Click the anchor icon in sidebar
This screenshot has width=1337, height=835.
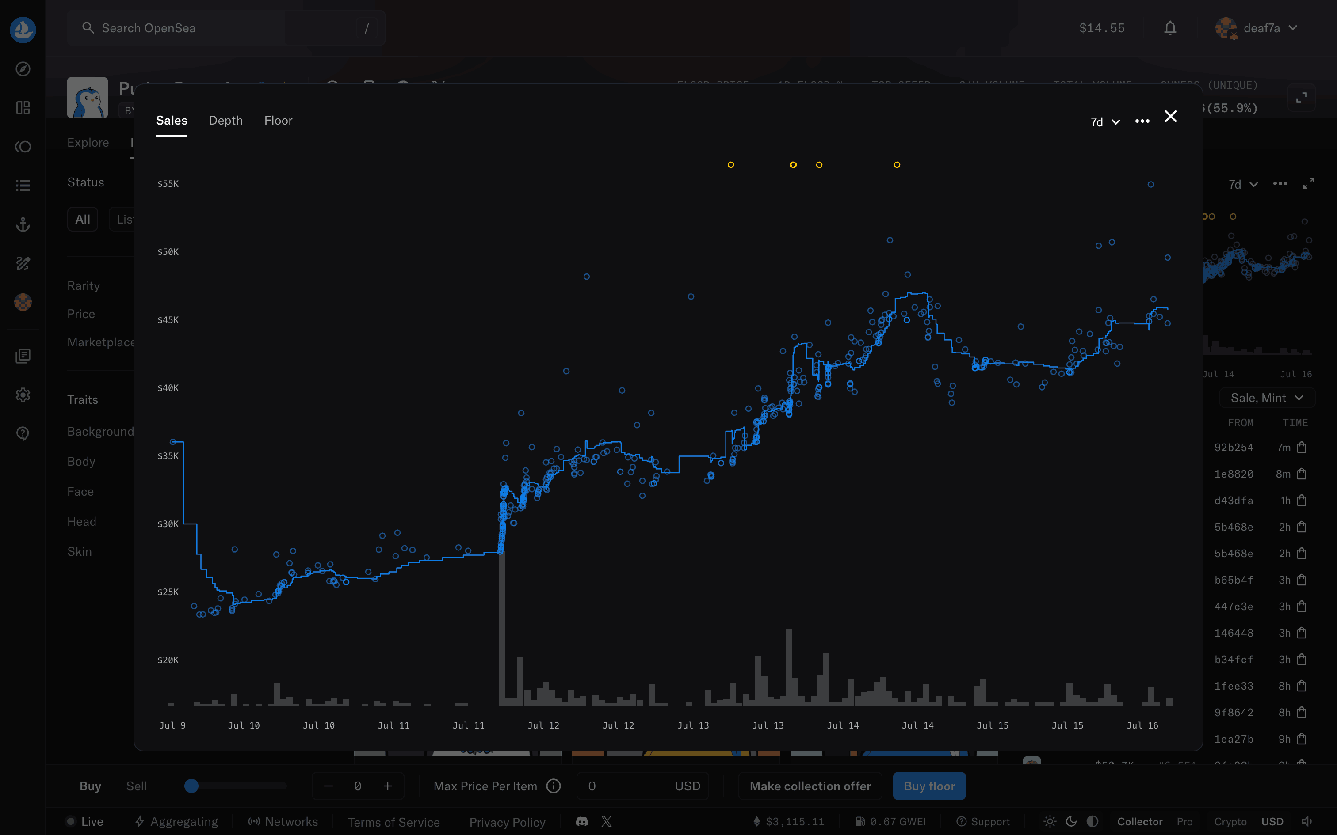pyautogui.click(x=23, y=224)
